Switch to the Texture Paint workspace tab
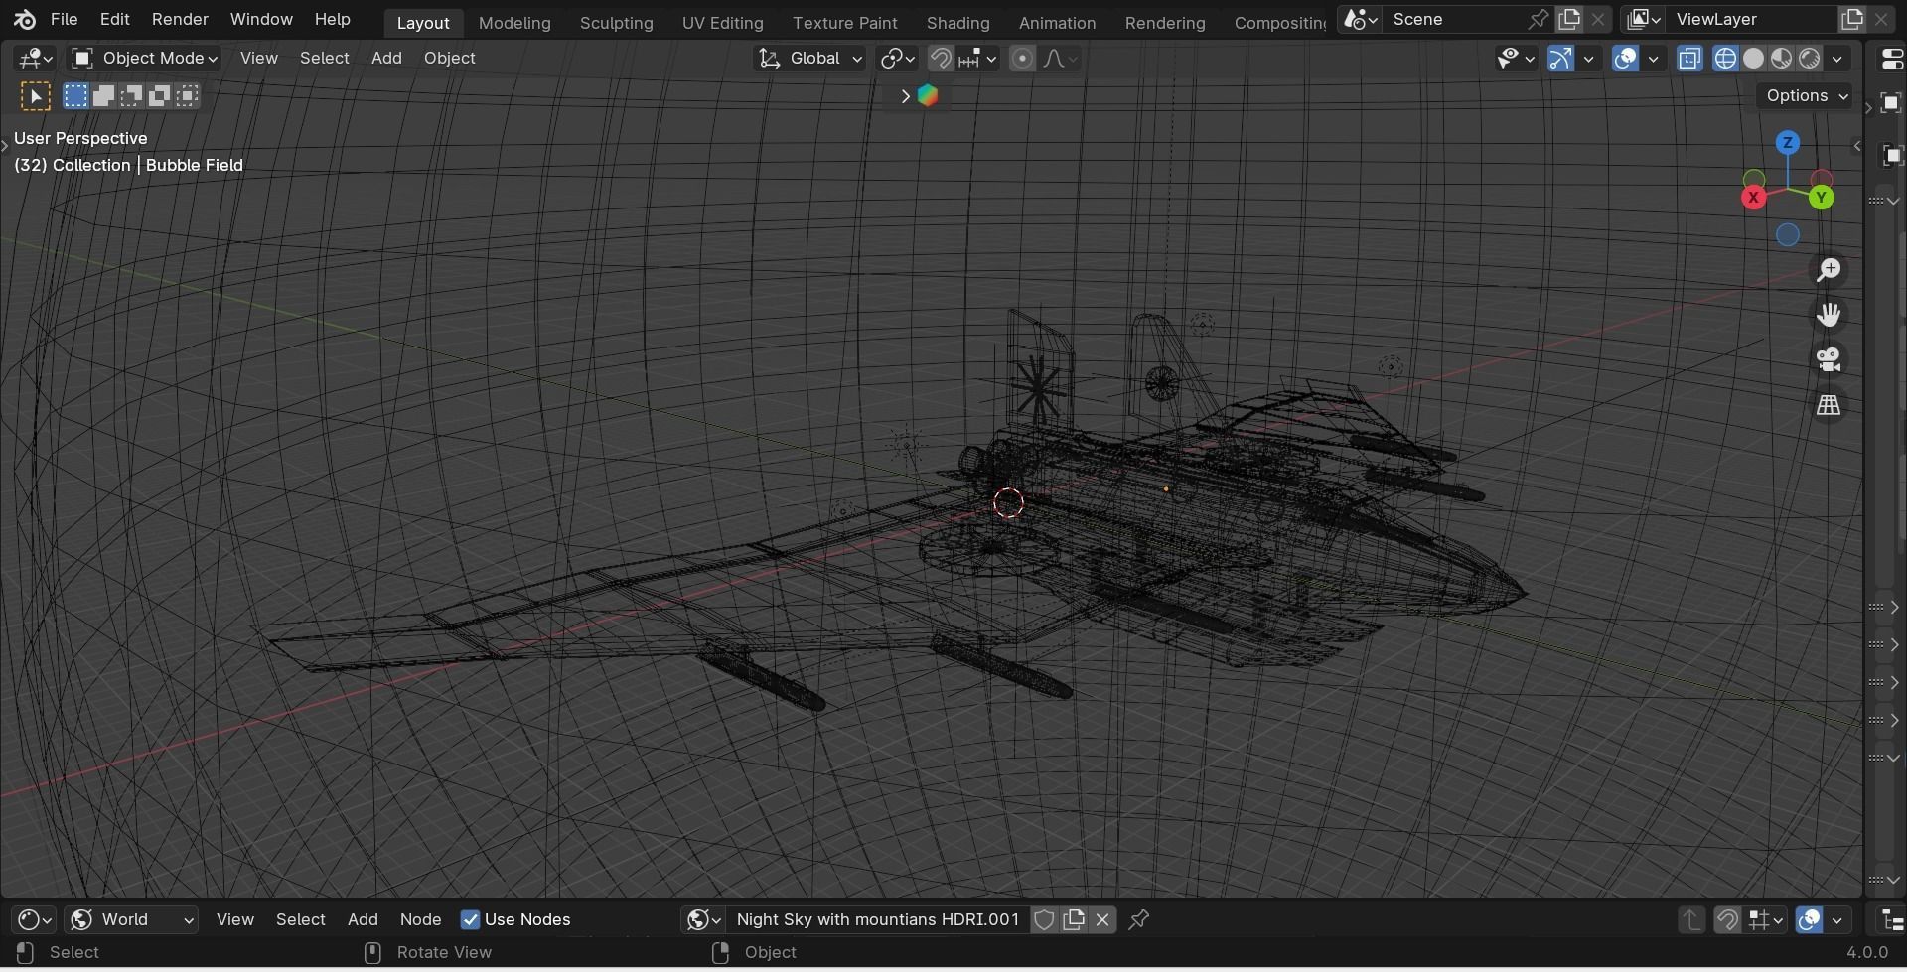Viewport: 1907px width, 972px height. click(844, 22)
